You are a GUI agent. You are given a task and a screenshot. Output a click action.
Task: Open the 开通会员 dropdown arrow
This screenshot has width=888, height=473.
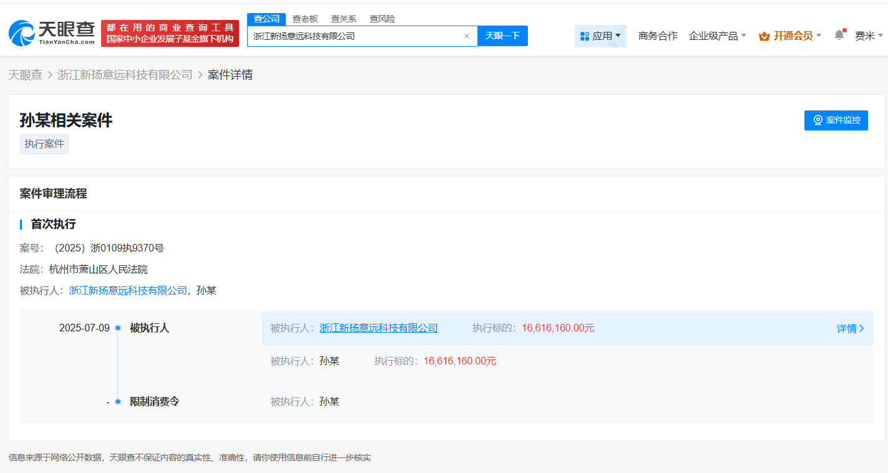819,36
